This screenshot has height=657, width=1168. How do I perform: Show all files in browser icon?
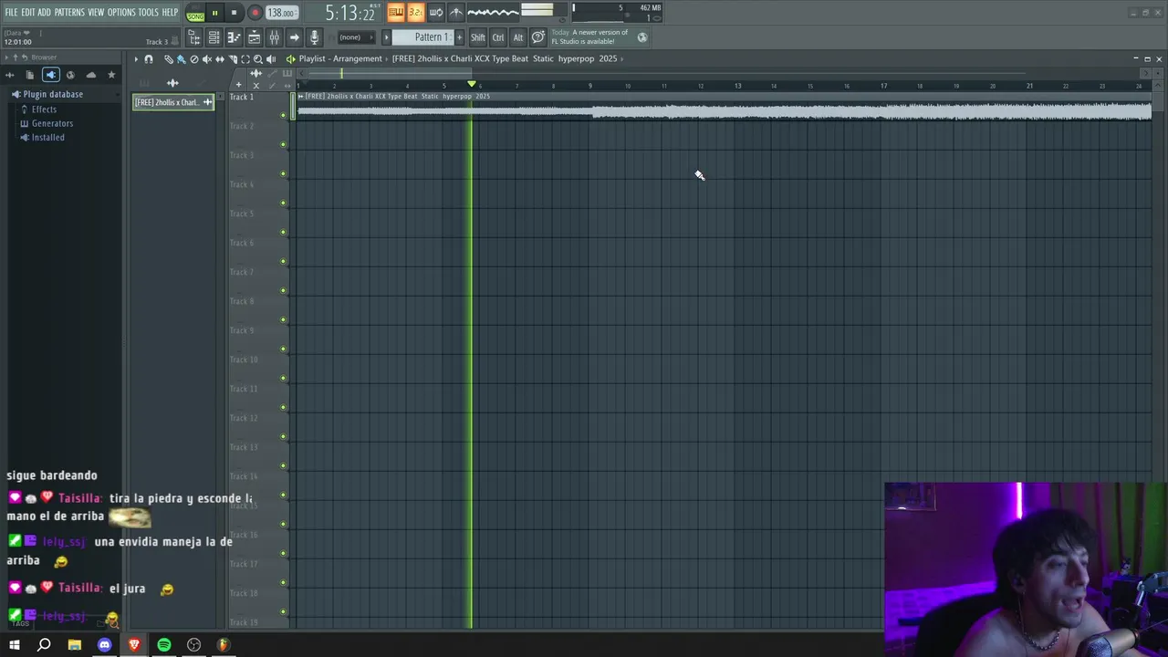tap(30, 75)
